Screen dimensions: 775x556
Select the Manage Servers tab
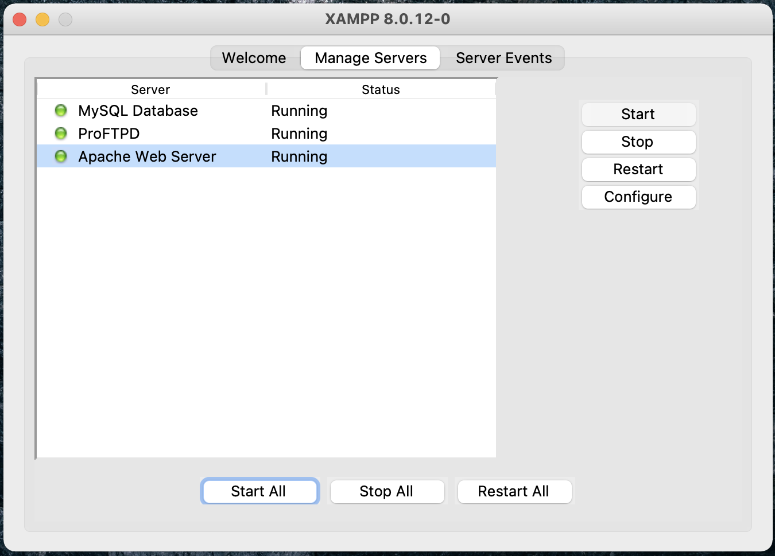click(370, 58)
